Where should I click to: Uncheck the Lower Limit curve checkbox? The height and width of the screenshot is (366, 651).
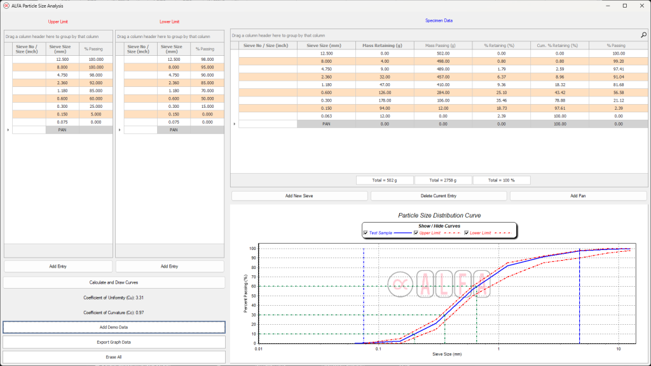coord(467,233)
